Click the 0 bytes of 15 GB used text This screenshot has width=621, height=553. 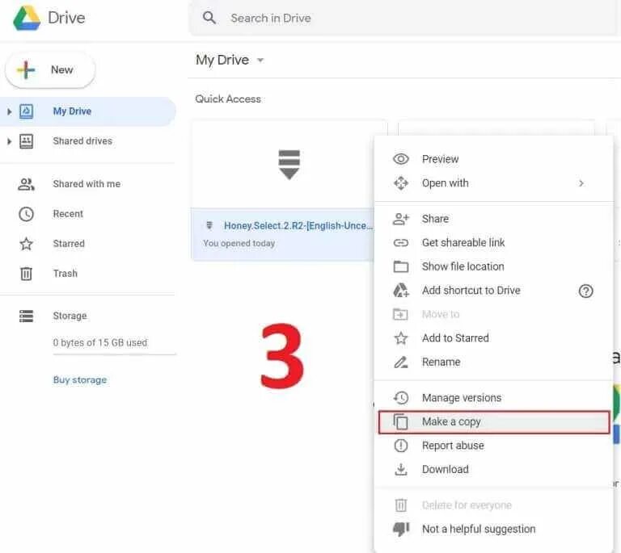[x=100, y=343]
